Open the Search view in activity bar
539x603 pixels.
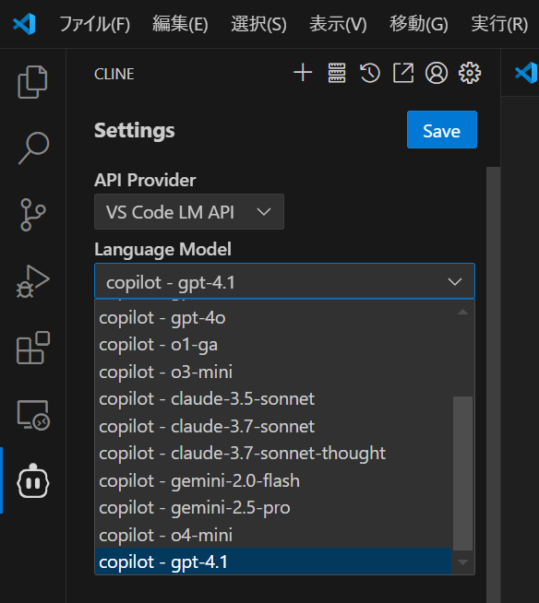click(x=33, y=148)
